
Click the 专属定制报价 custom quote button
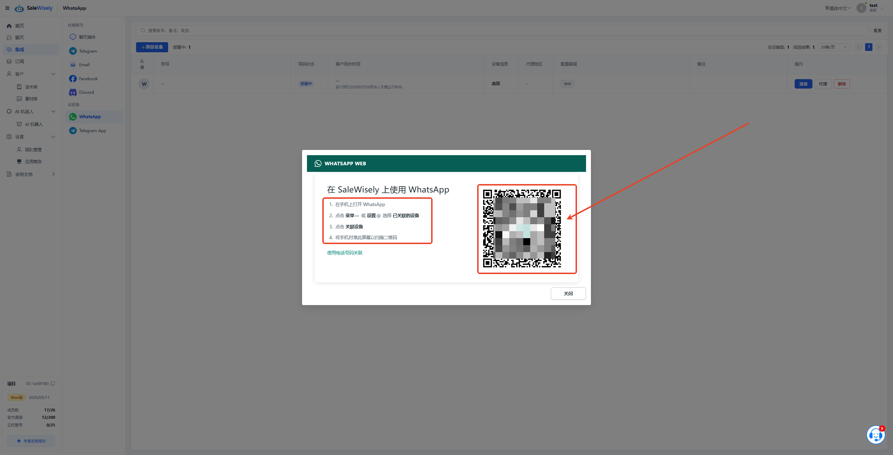(x=31, y=441)
